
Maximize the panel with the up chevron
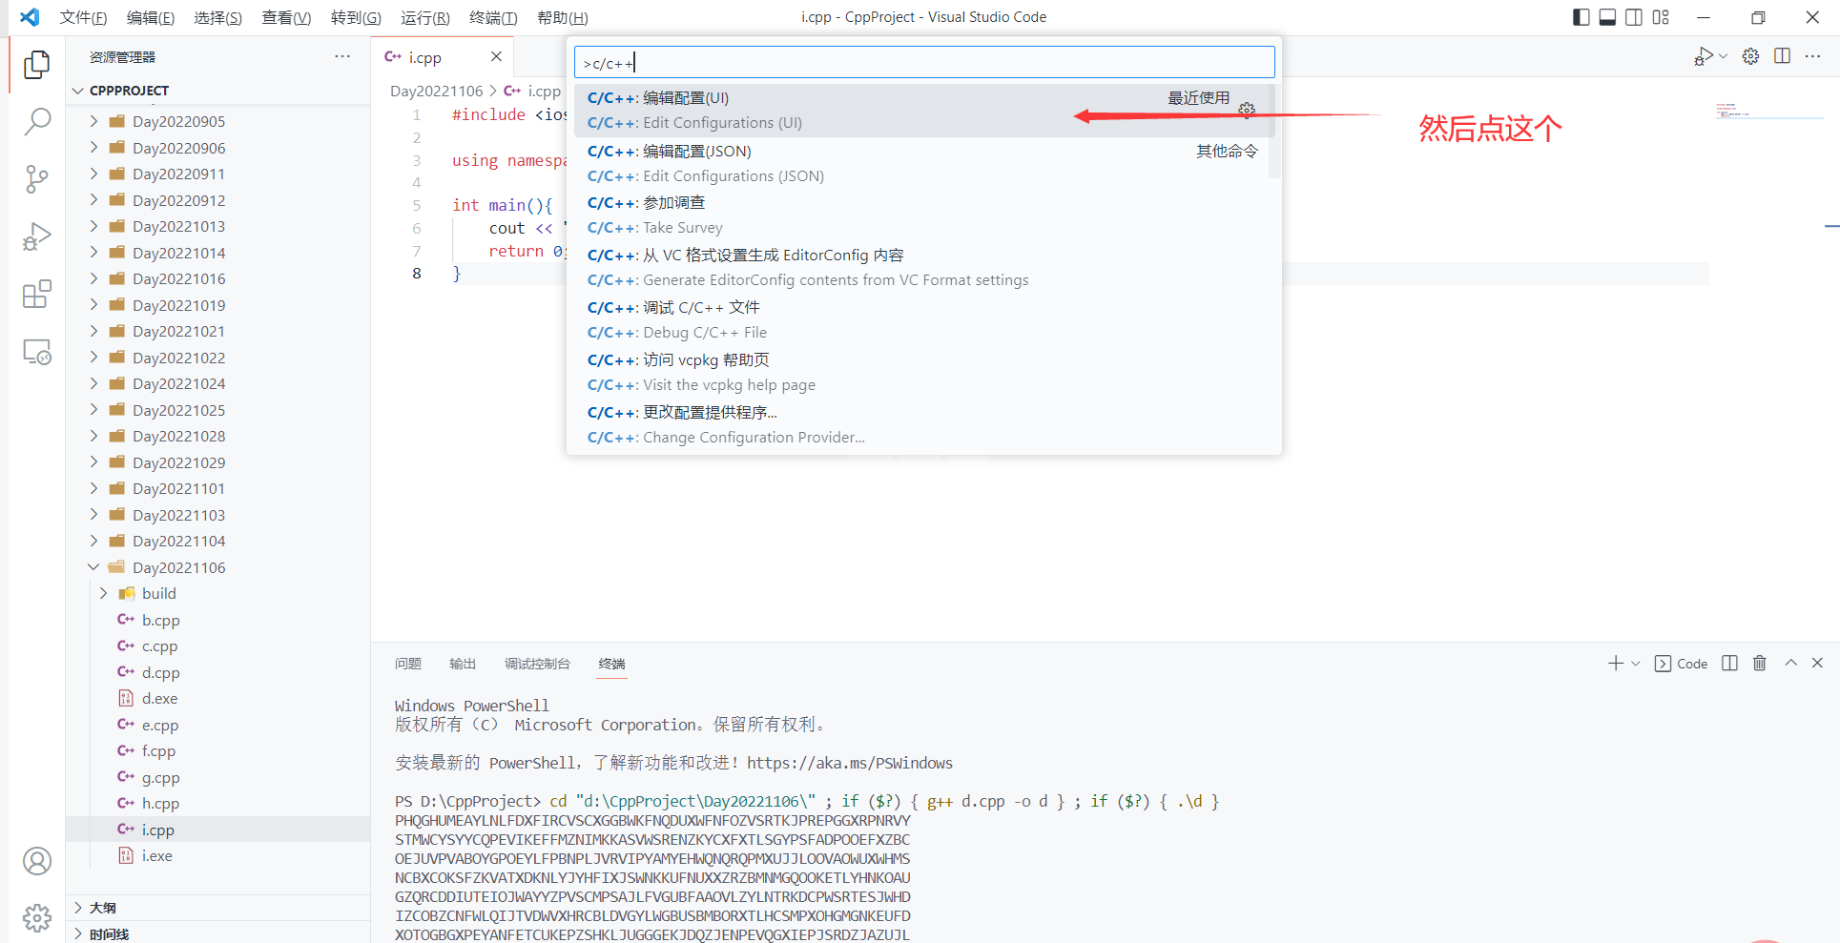(1790, 663)
